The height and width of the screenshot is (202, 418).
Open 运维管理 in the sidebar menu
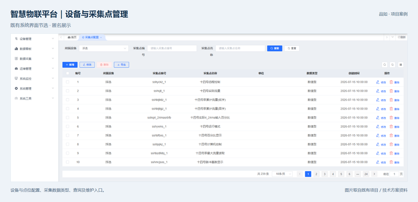coord(34,68)
